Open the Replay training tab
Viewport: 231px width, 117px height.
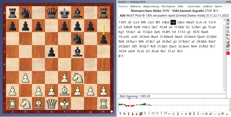151,6
